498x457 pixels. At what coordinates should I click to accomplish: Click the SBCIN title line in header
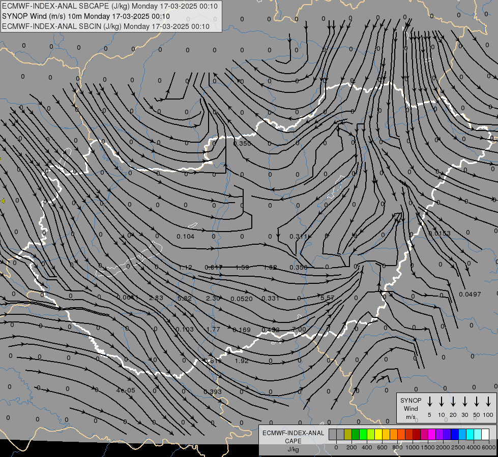point(106,26)
